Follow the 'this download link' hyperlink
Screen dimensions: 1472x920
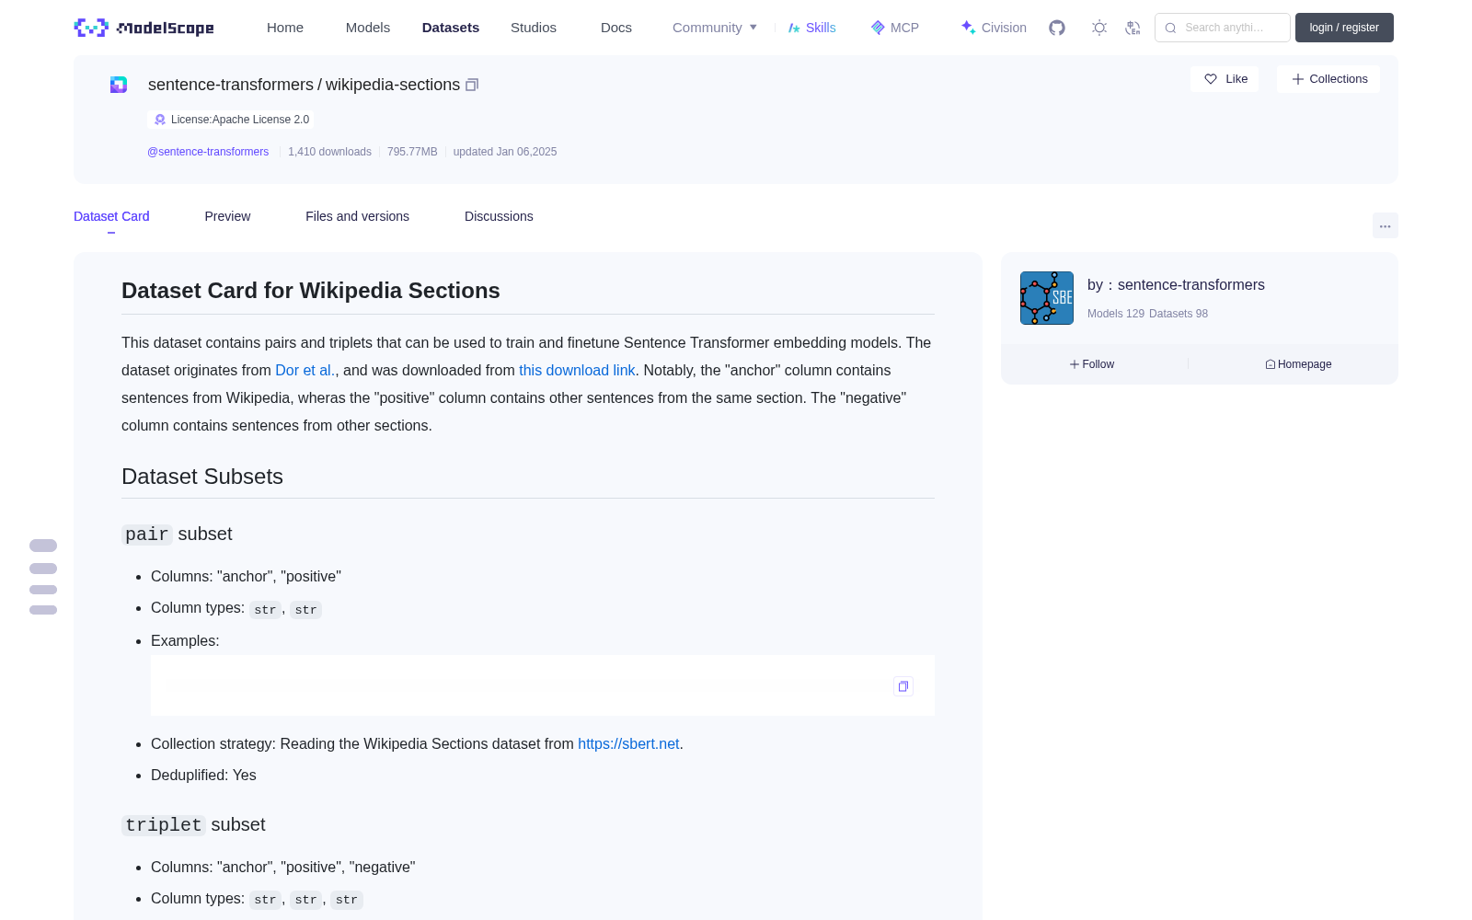click(577, 370)
